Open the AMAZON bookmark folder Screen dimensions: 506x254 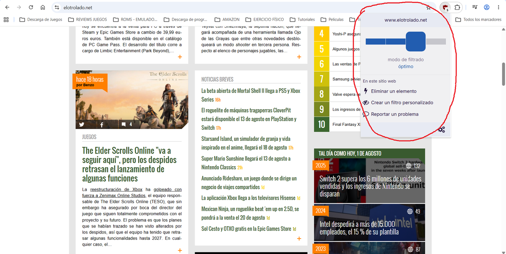click(x=227, y=19)
